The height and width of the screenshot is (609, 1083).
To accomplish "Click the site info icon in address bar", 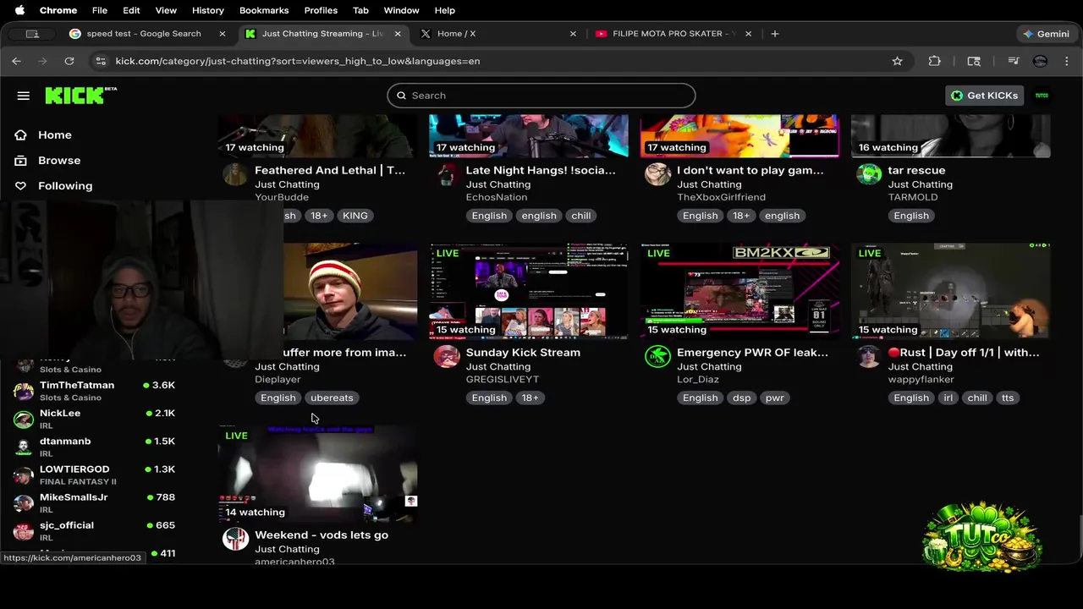I will tap(101, 61).
